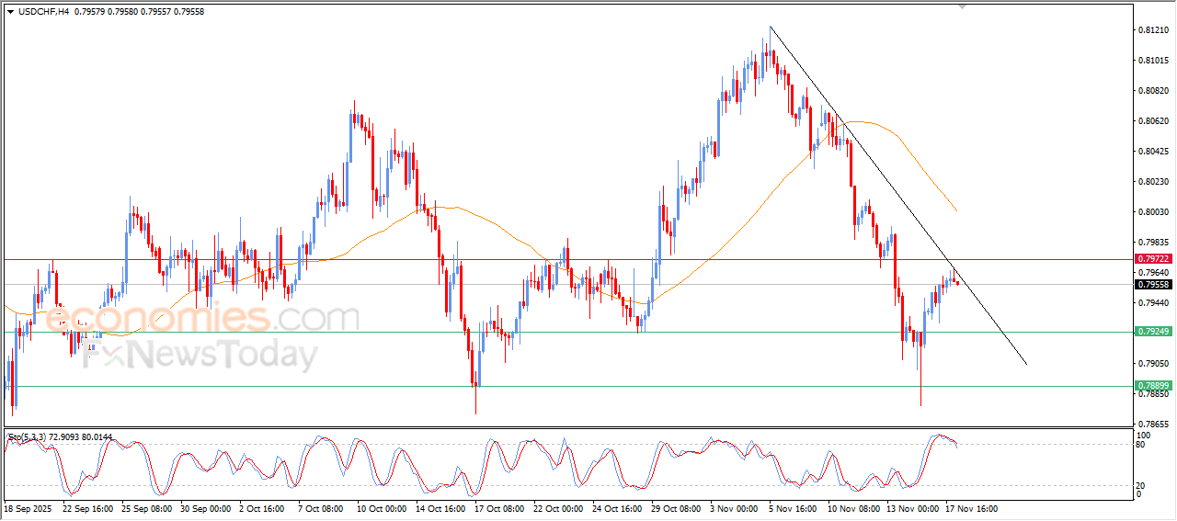Click the gray chart shift triangle marker
The height and width of the screenshot is (521, 1177).
coord(963,6)
